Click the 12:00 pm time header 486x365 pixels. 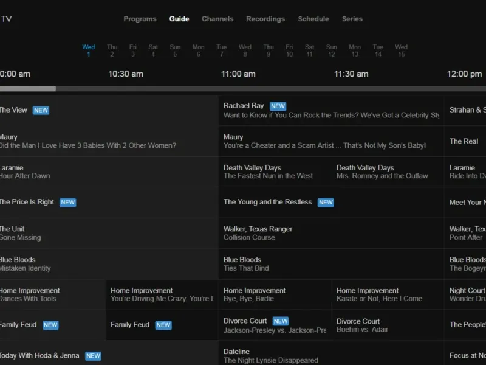pos(464,74)
